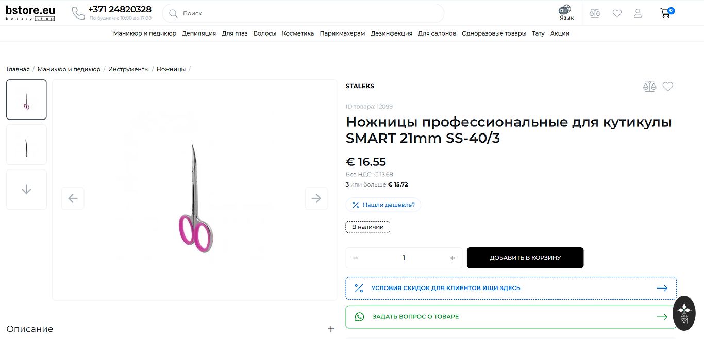The height and width of the screenshot is (339, 704).
Task: Click Нашли дешевле? link
Action: point(383,205)
